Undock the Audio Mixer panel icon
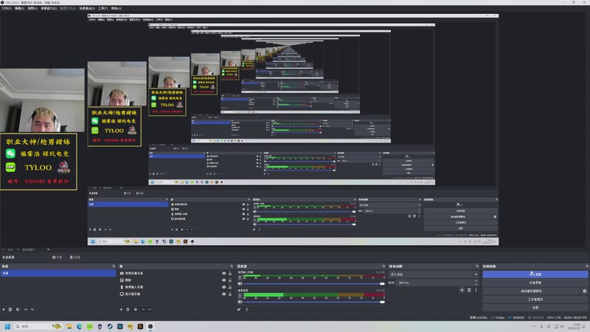Screen dimensions: 590x332 pos(383,266)
